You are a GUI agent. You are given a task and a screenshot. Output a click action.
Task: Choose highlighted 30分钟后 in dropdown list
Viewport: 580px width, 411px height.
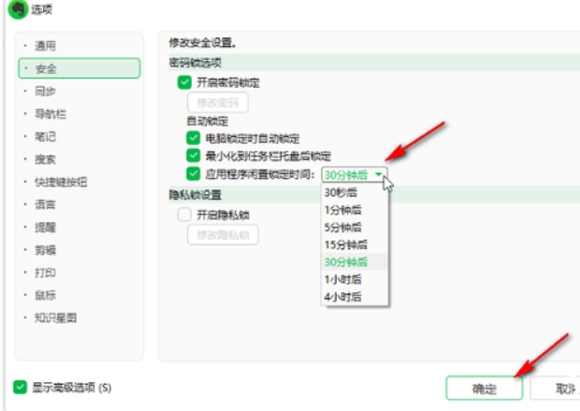[x=355, y=262]
